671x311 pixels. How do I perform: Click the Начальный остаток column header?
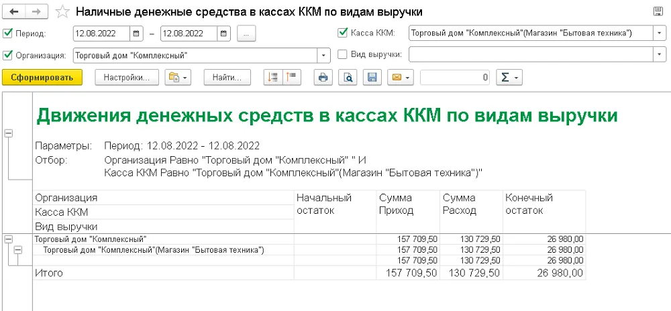[x=335, y=211]
